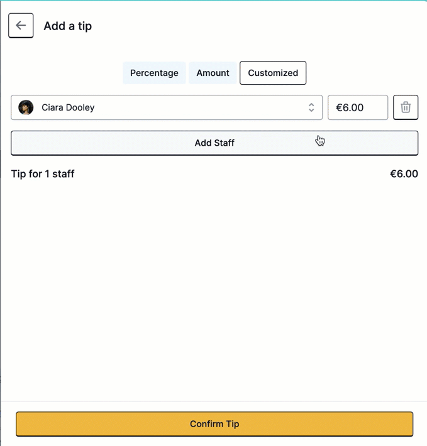427x446 pixels.
Task: Click the Ciara Dooley name text
Action: click(x=68, y=107)
